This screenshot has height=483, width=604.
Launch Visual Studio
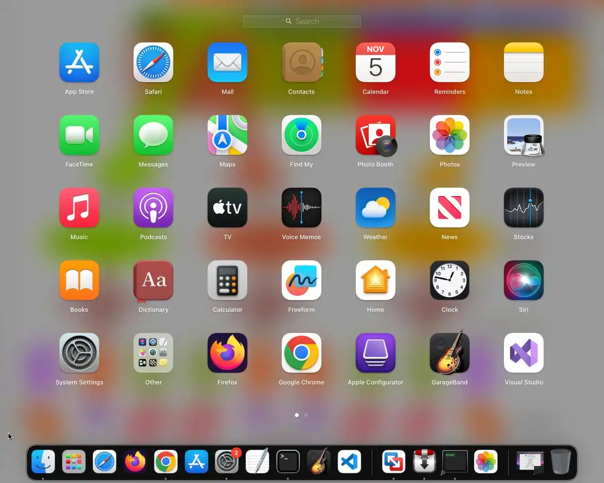click(x=524, y=353)
